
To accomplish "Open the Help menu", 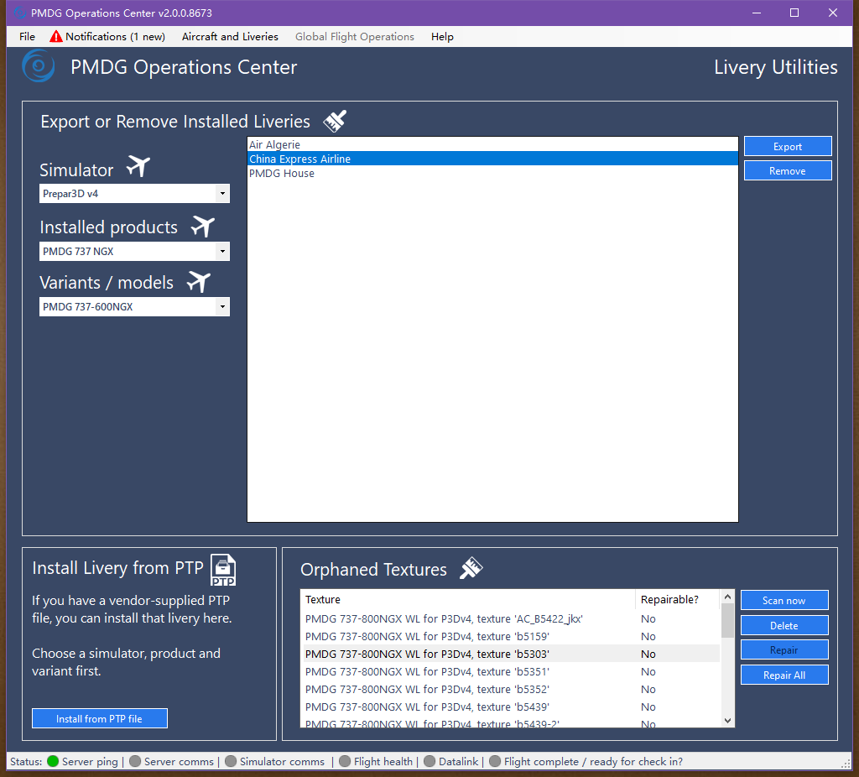I will pyautogui.click(x=442, y=37).
